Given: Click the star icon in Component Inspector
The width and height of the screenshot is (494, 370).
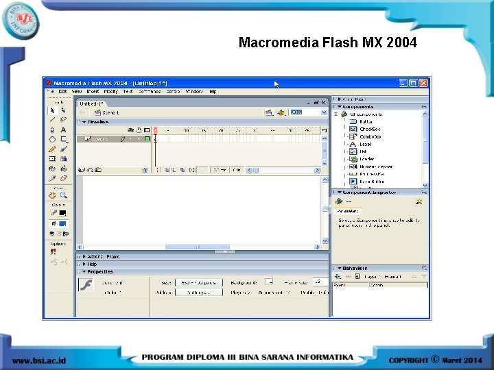Looking at the screenshot, I should tap(419, 201).
